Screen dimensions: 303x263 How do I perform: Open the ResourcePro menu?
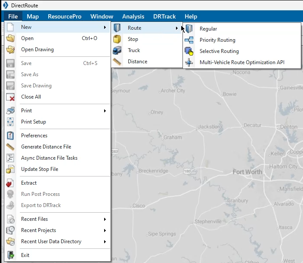coord(65,16)
